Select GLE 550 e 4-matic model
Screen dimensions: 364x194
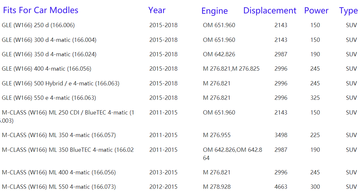click(49, 98)
